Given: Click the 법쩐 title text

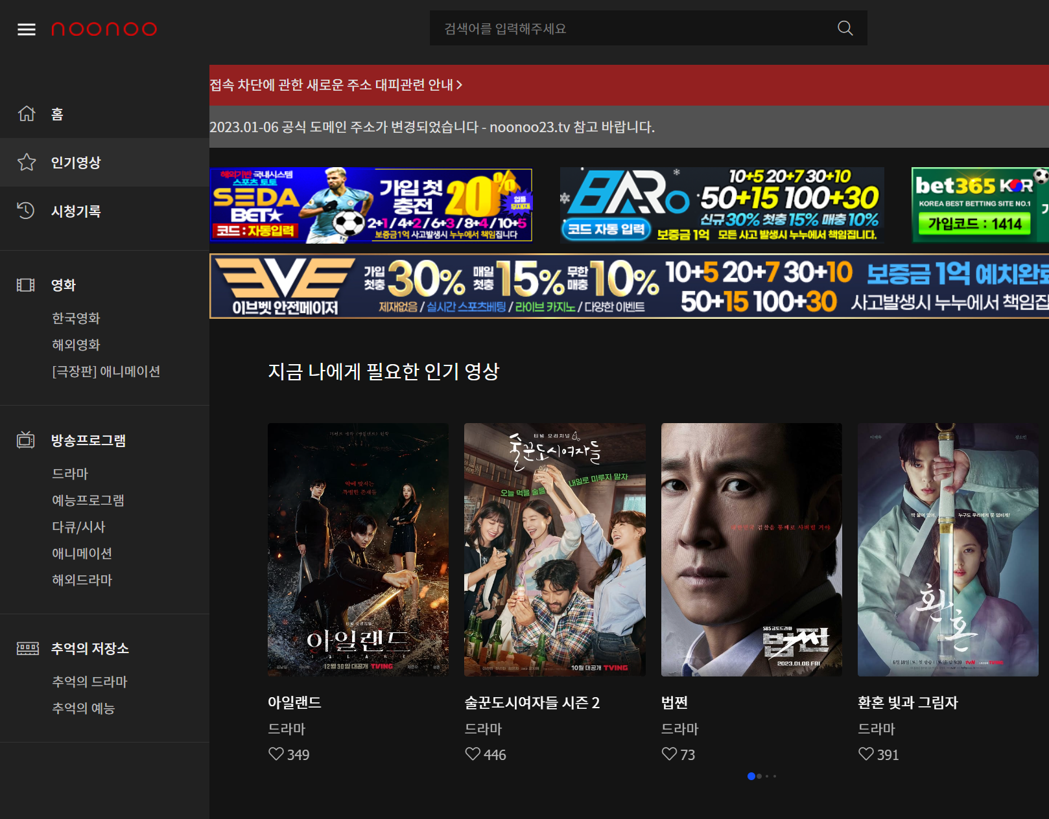Looking at the screenshot, I should (674, 702).
